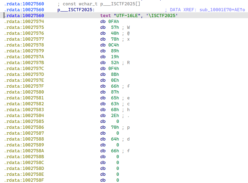
Task: Click address .rdata:1002757C
Action: pos(24,69)
